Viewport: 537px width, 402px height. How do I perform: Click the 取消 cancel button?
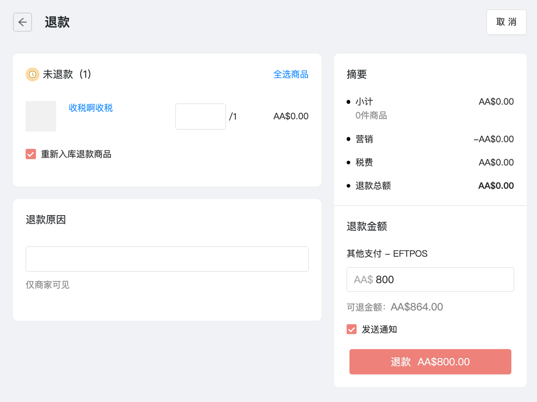(x=506, y=22)
